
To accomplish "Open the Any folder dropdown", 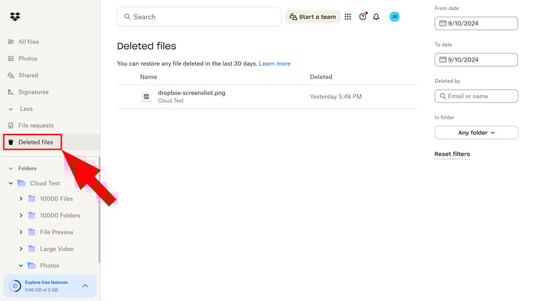I will pyautogui.click(x=476, y=132).
